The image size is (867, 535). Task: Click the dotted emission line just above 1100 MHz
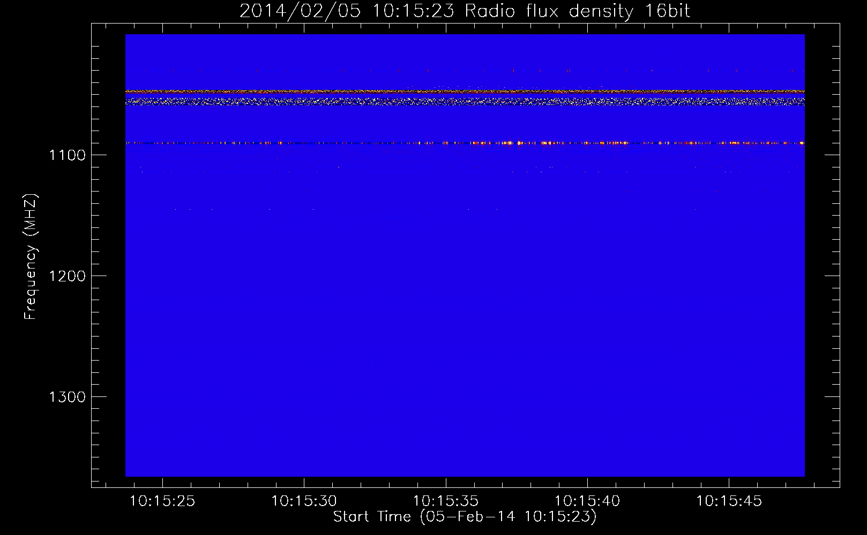465,143
